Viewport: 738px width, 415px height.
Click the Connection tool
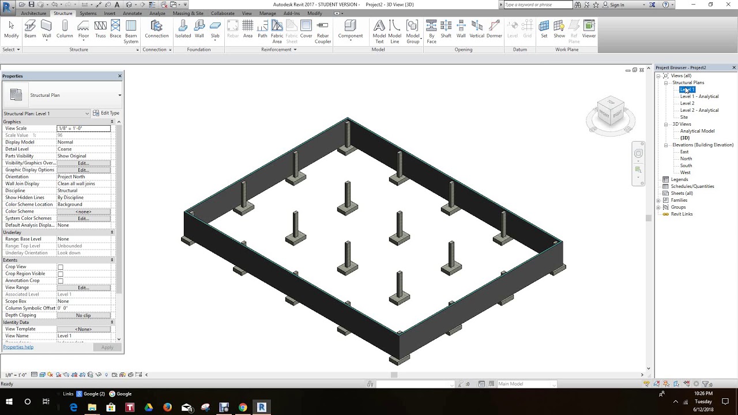pyautogui.click(x=156, y=29)
